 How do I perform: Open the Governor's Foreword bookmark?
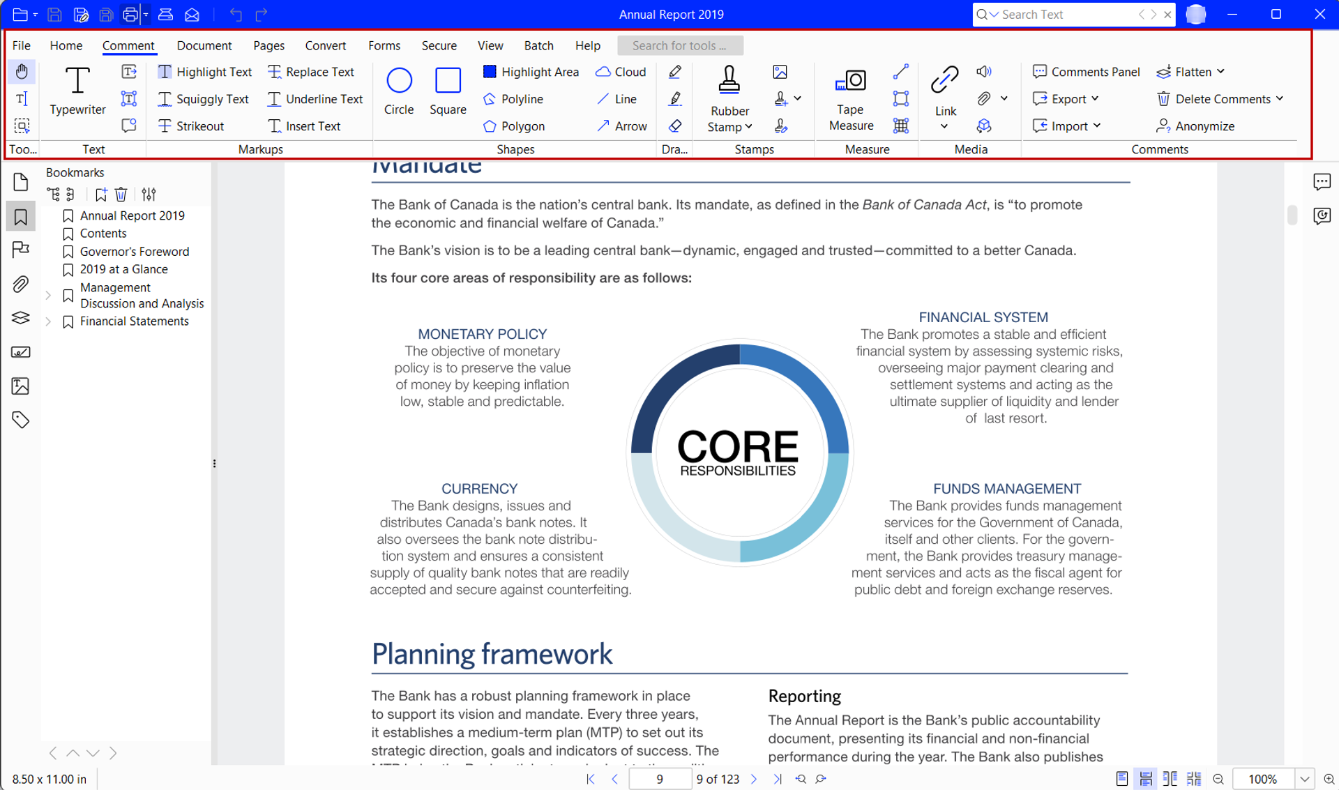(135, 252)
